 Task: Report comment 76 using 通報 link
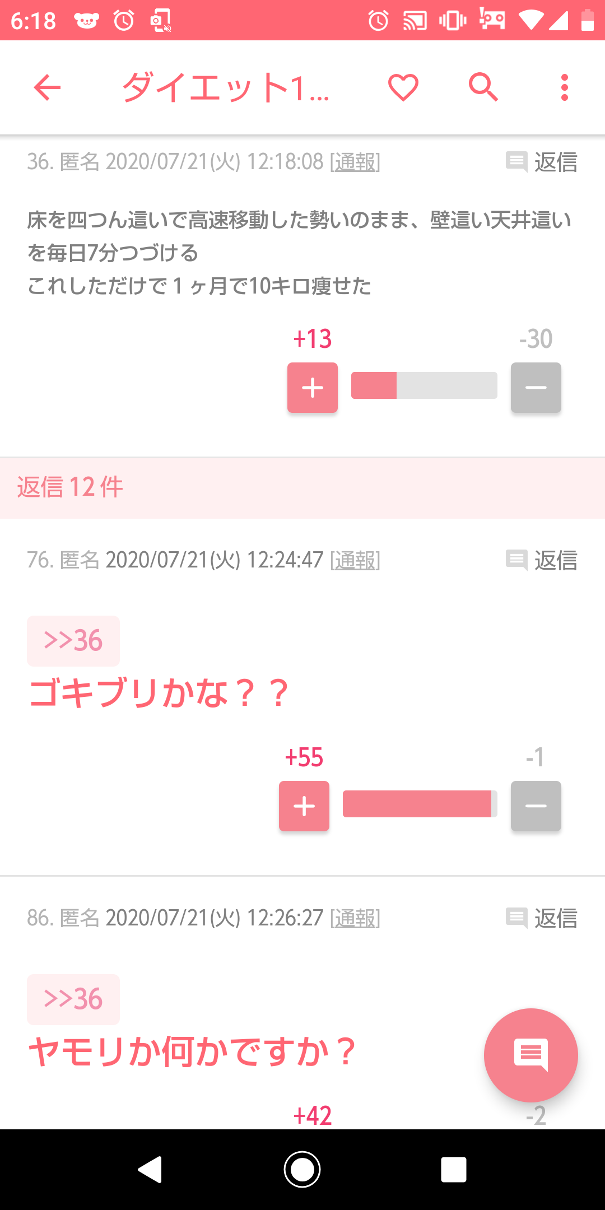pos(355,560)
